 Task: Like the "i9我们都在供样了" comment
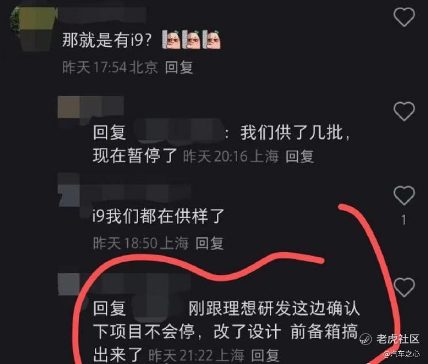pyautogui.click(x=404, y=196)
